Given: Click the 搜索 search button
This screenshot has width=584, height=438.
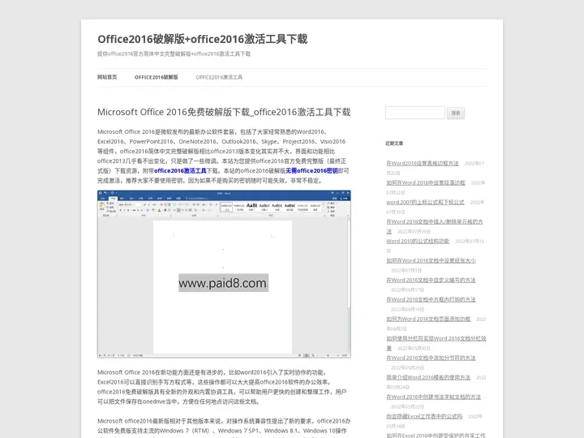Looking at the screenshot, I should [456, 113].
